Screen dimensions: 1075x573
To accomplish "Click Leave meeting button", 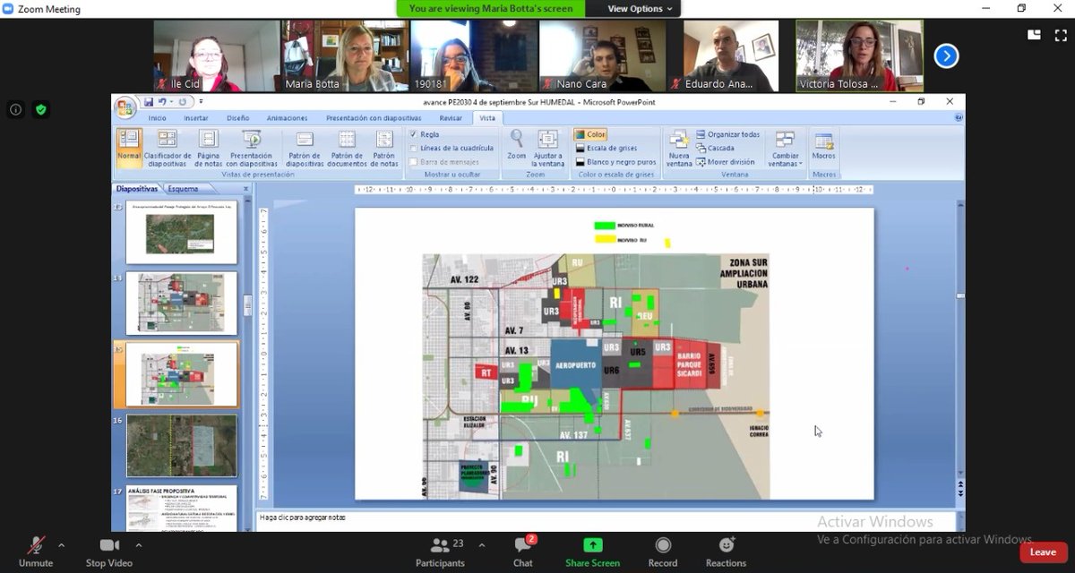I will click(1043, 552).
